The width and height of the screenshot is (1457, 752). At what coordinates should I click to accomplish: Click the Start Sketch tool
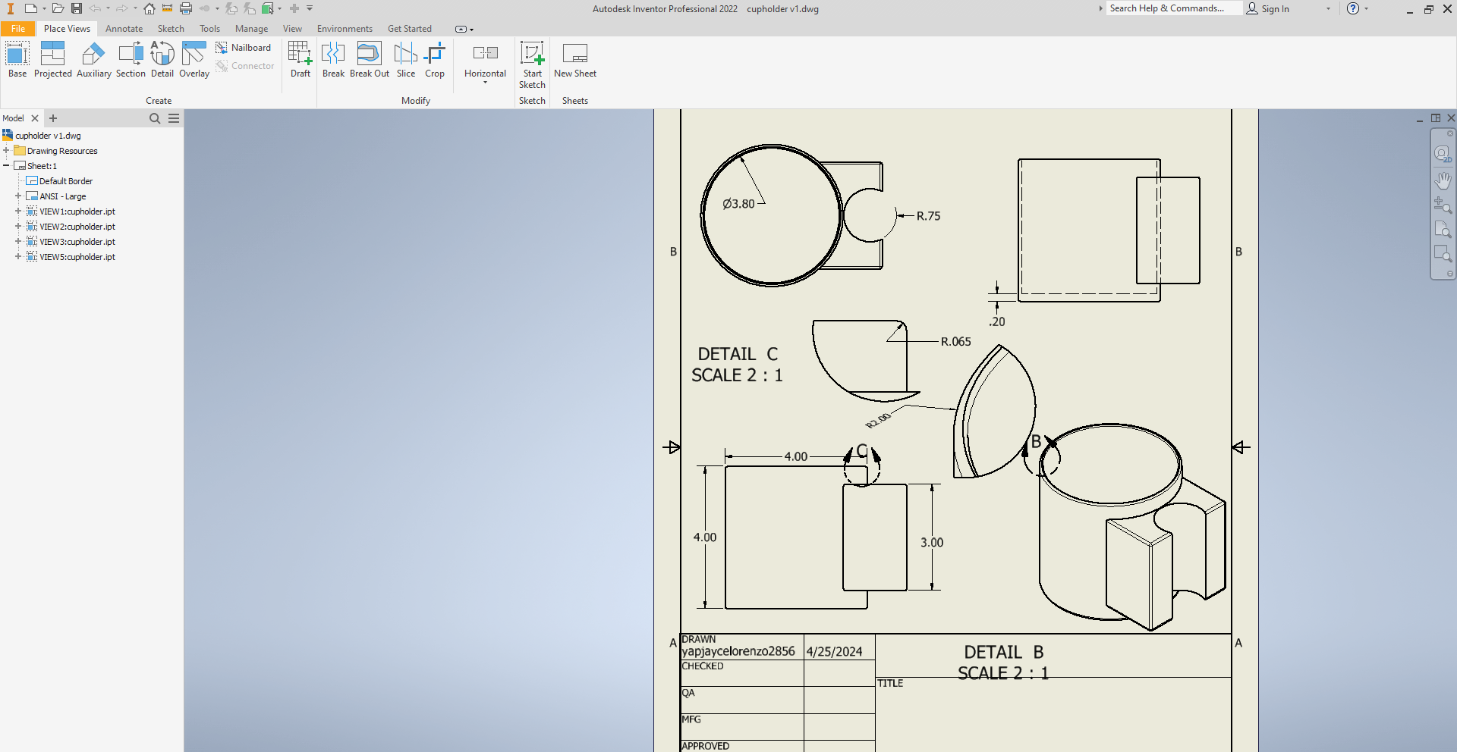[532, 65]
